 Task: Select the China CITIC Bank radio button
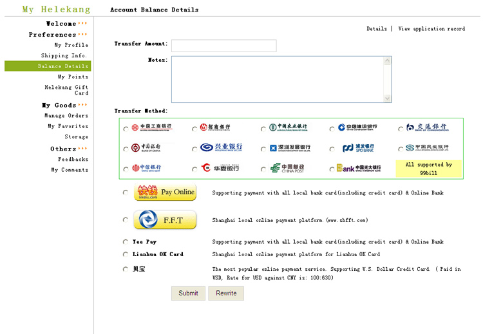point(126,169)
